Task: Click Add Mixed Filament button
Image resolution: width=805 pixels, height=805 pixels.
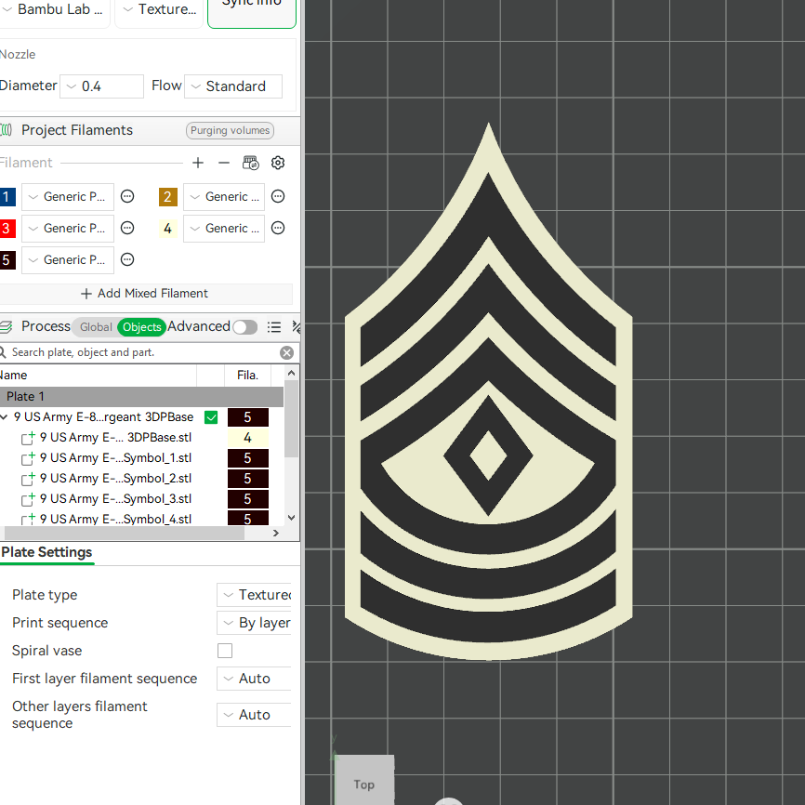Action: pyautogui.click(x=145, y=293)
